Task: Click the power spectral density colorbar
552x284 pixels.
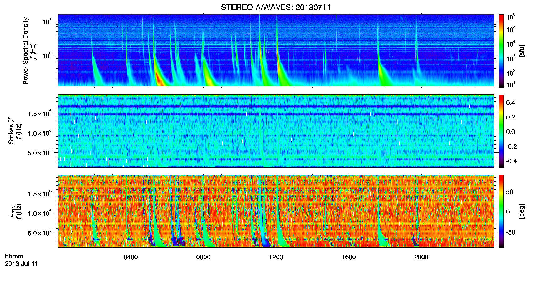Action: pos(501,51)
